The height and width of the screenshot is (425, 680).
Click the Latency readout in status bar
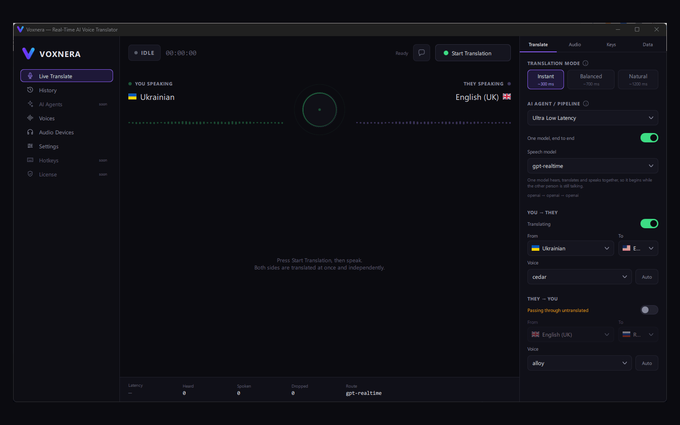coord(136,389)
